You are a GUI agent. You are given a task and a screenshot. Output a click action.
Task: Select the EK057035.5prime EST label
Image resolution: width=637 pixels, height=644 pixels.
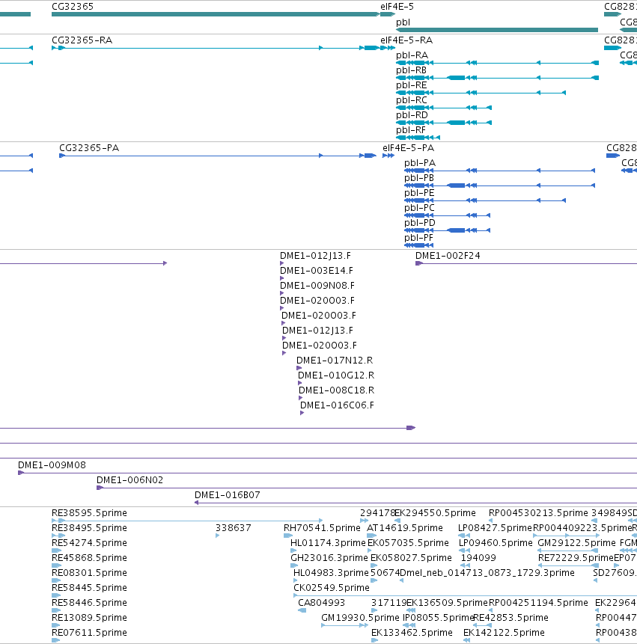(x=408, y=543)
